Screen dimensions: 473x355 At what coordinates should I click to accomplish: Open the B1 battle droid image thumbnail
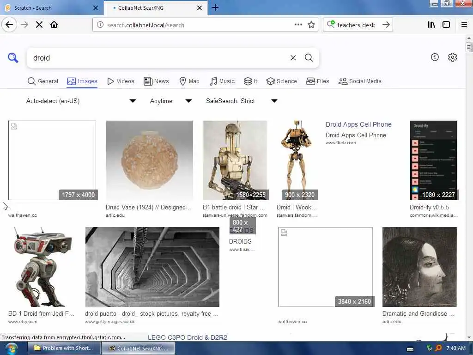tap(235, 160)
